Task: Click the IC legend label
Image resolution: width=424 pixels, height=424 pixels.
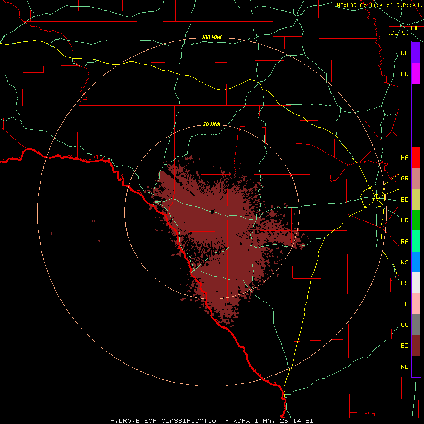Action: click(405, 304)
